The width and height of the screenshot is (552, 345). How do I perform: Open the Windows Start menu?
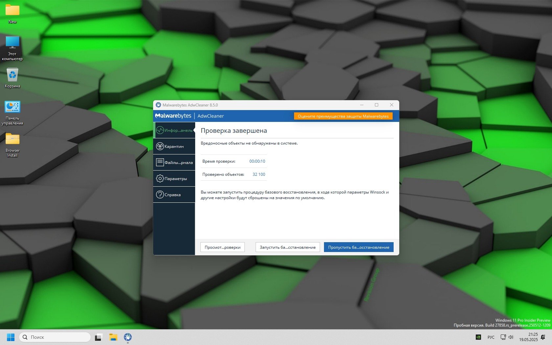point(11,337)
